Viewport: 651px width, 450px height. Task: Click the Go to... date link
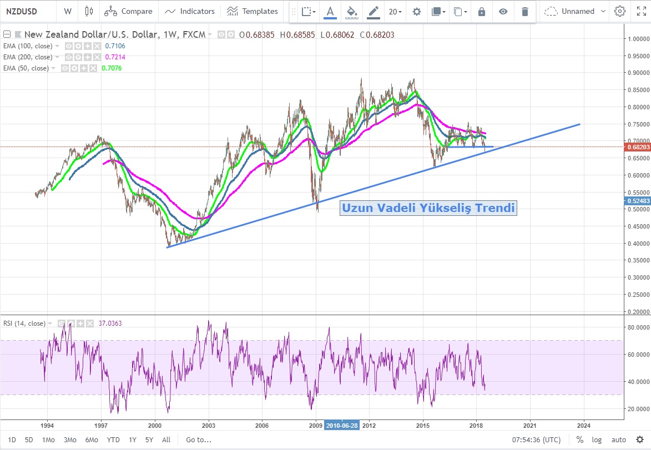click(x=199, y=440)
